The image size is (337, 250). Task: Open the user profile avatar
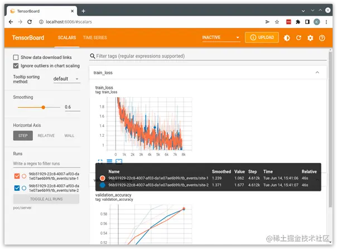(316, 22)
